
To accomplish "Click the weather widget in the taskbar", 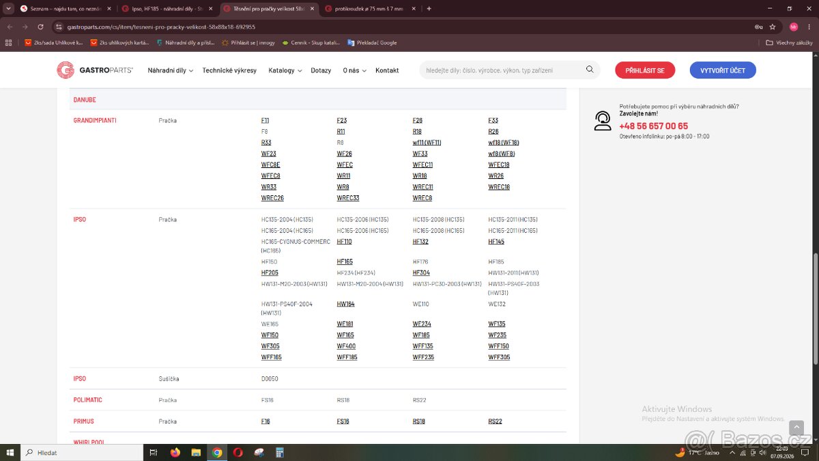I will [x=697, y=452].
